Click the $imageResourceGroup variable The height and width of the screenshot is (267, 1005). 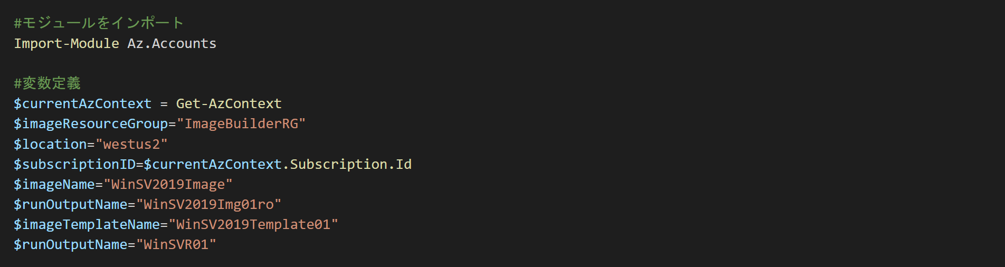click(x=91, y=123)
